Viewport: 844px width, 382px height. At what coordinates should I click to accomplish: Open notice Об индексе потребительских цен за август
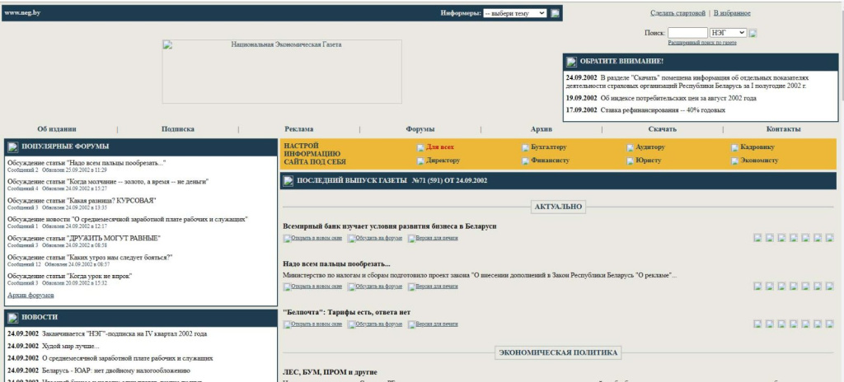pyautogui.click(x=679, y=99)
